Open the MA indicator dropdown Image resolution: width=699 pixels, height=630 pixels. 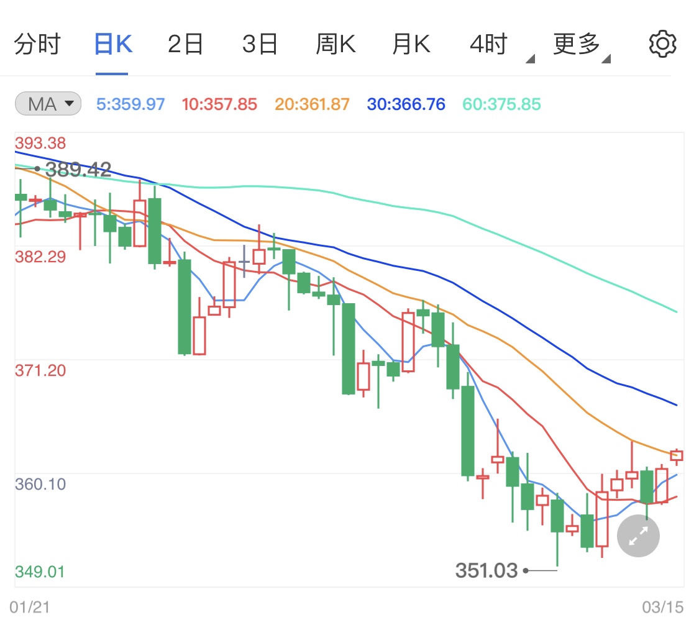pyautogui.click(x=47, y=104)
